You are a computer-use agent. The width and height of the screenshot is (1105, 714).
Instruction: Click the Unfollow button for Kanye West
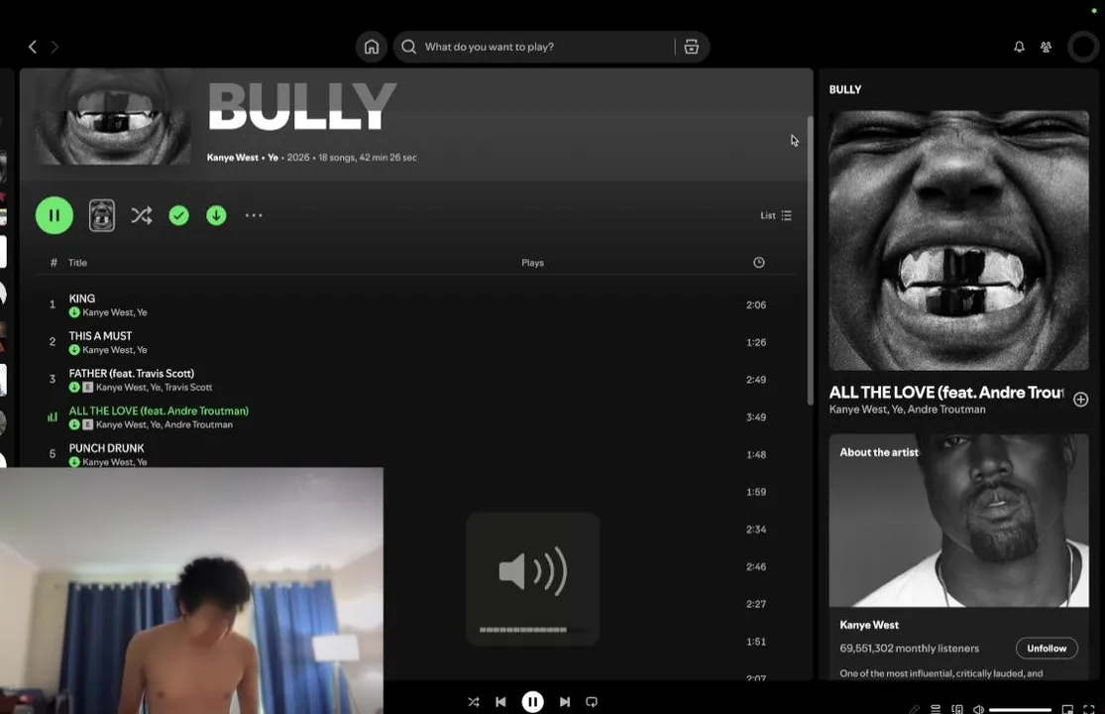pyautogui.click(x=1047, y=648)
